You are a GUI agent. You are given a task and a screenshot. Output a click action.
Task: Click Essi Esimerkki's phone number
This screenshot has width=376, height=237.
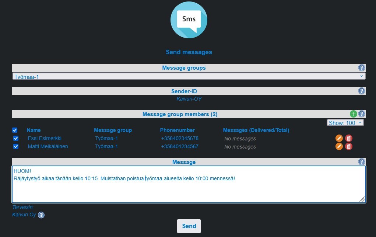pos(180,139)
